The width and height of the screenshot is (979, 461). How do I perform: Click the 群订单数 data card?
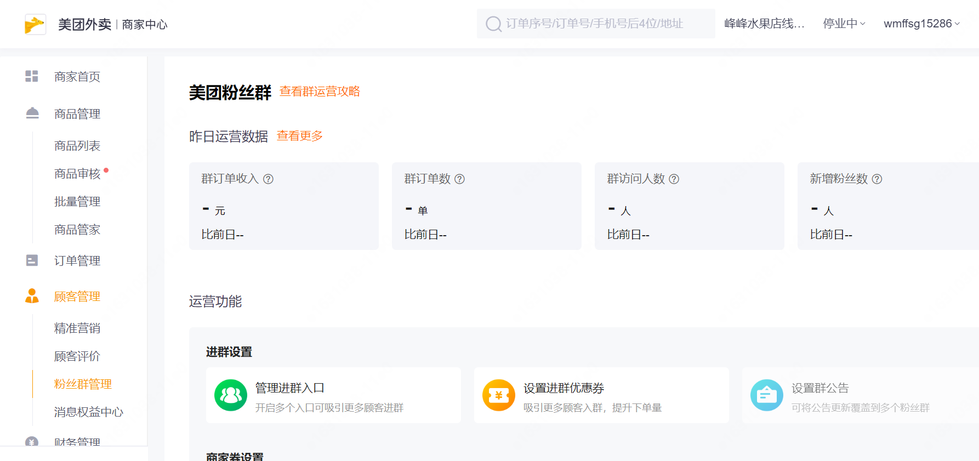487,206
